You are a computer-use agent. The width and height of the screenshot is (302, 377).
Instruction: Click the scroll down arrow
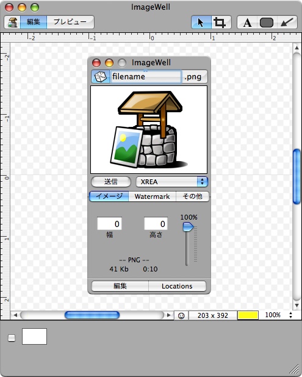[297, 306]
